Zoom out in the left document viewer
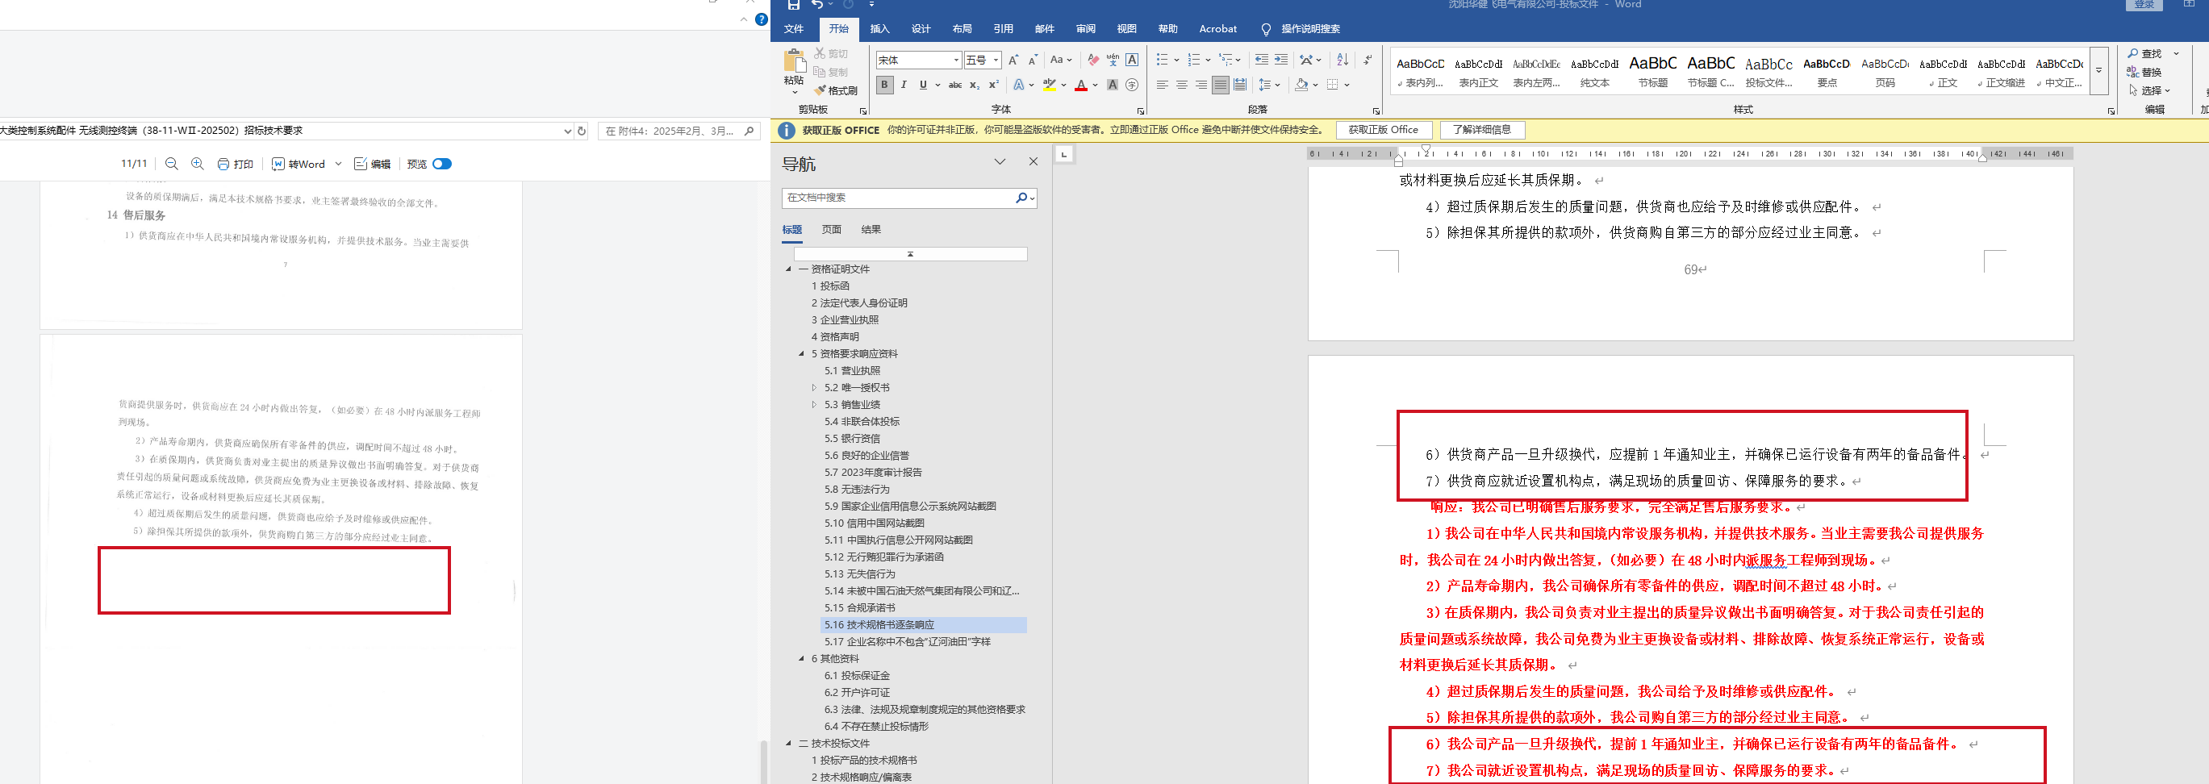The image size is (2209, 784). [x=172, y=164]
